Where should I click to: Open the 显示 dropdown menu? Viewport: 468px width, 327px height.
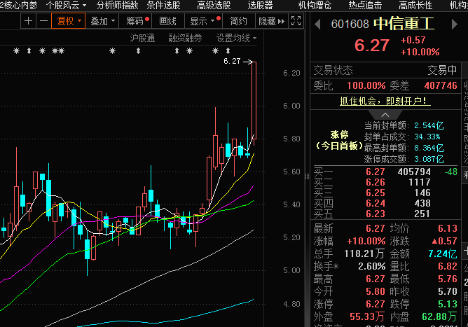(x=203, y=21)
